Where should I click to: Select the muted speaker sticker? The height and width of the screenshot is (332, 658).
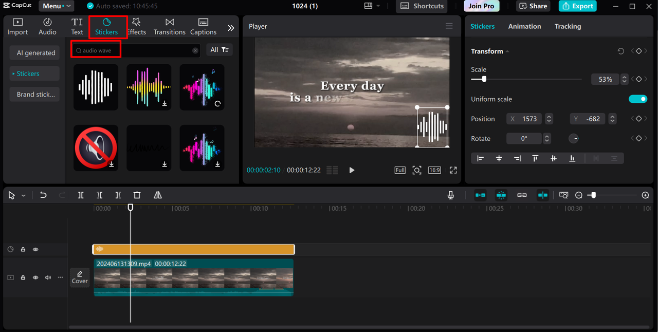click(x=96, y=148)
